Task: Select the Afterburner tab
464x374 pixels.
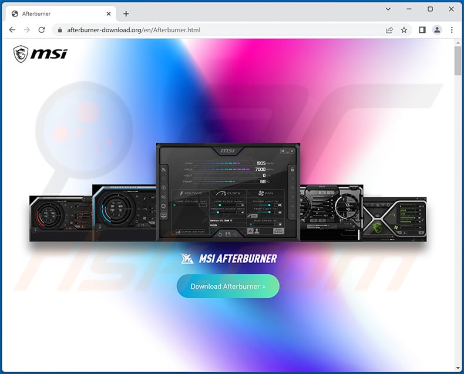Action: [60, 14]
